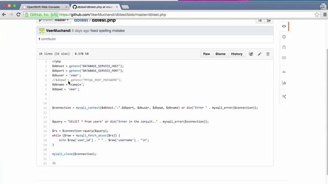Click line number 11 in code
The height and width of the screenshot is (184, 328).
(45, 108)
